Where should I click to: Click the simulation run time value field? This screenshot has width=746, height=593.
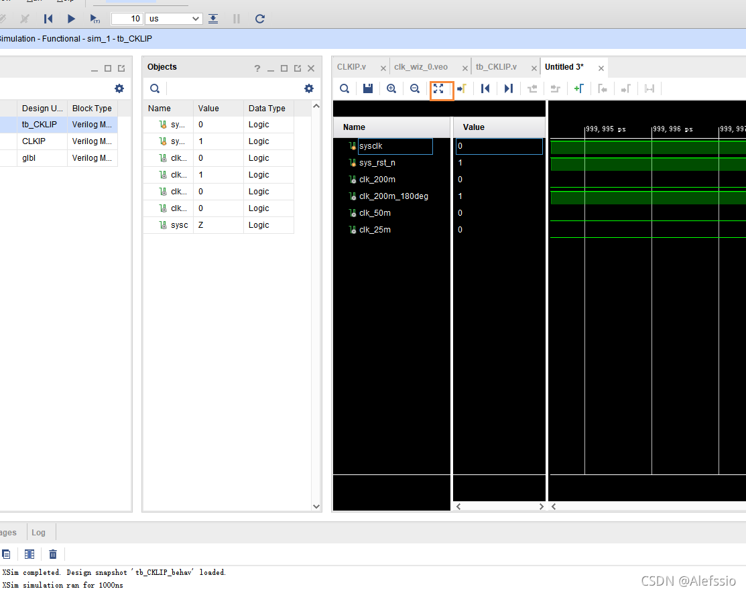[127, 19]
